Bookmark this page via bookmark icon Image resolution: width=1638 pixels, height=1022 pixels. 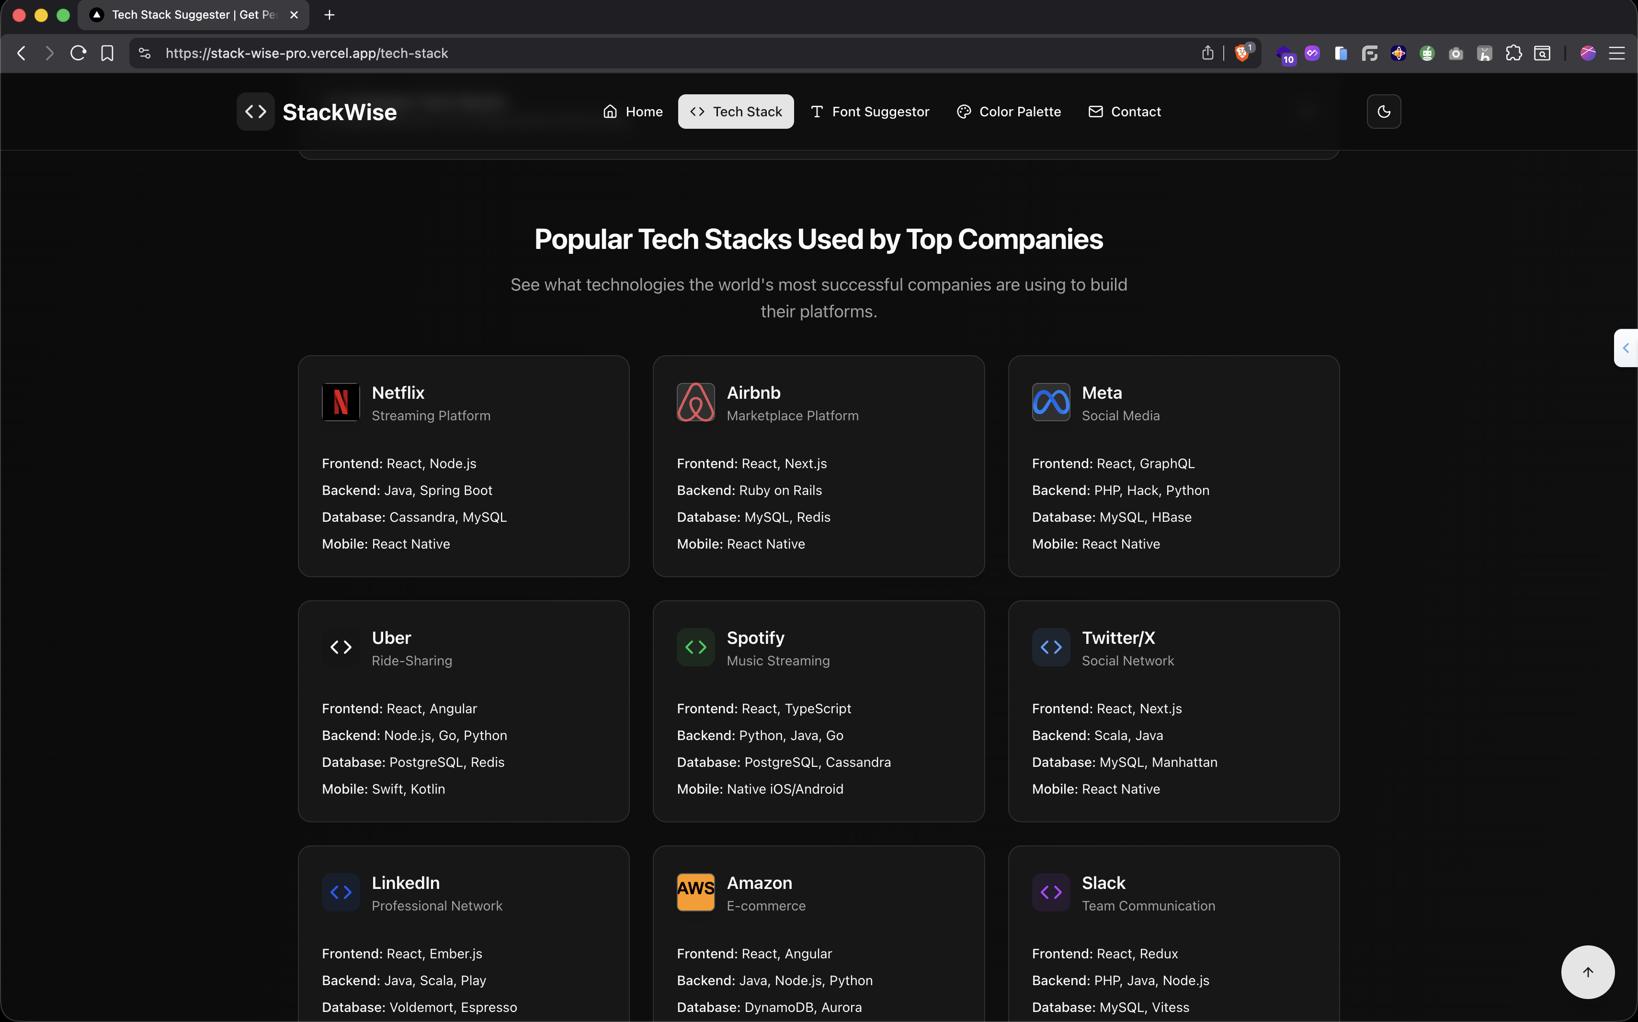pyautogui.click(x=107, y=53)
